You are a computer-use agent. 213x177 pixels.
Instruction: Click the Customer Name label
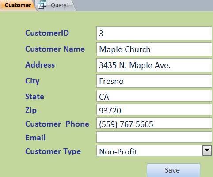55,49
